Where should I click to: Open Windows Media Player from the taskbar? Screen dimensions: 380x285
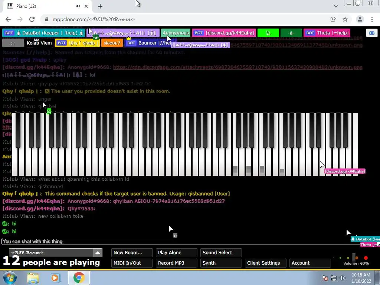pos(55,278)
